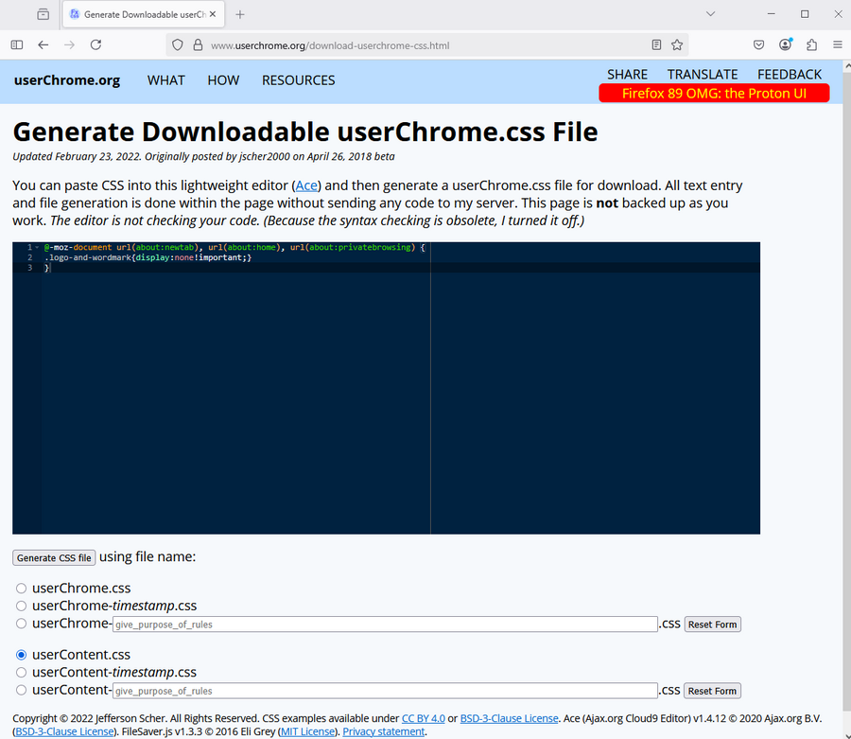
Task: Open the list all tabs dropdown arrow
Action: (x=710, y=14)
